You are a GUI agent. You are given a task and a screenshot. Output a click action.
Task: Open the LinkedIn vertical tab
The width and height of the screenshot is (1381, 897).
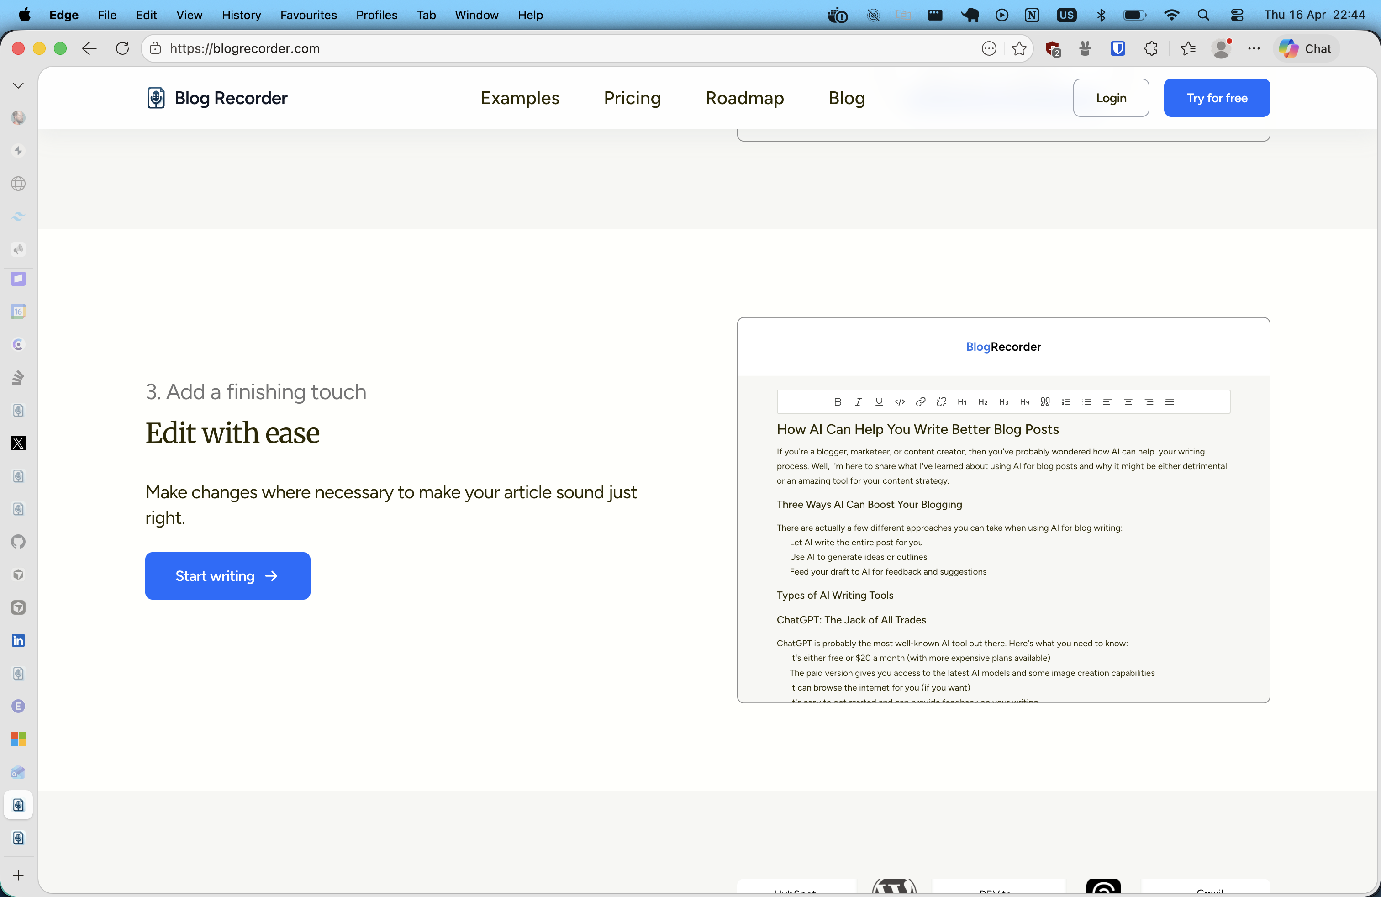coord(18,640)
